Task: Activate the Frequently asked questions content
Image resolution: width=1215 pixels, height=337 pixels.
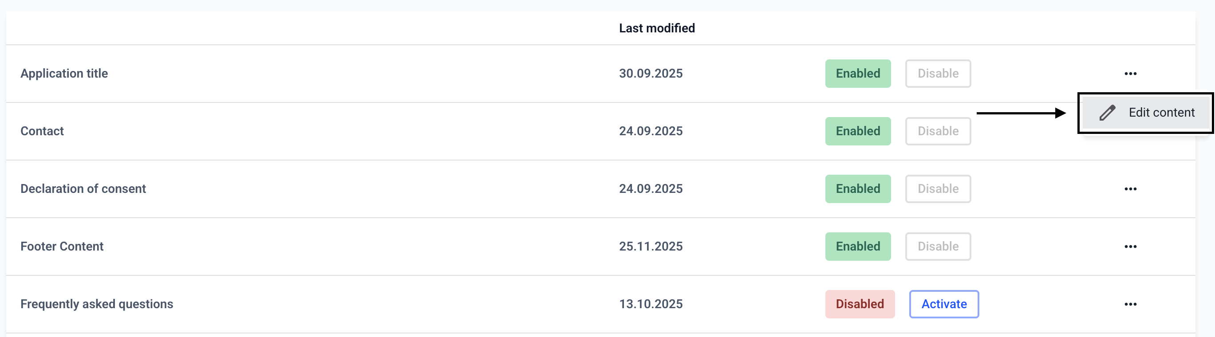Action: coord(944,304)
